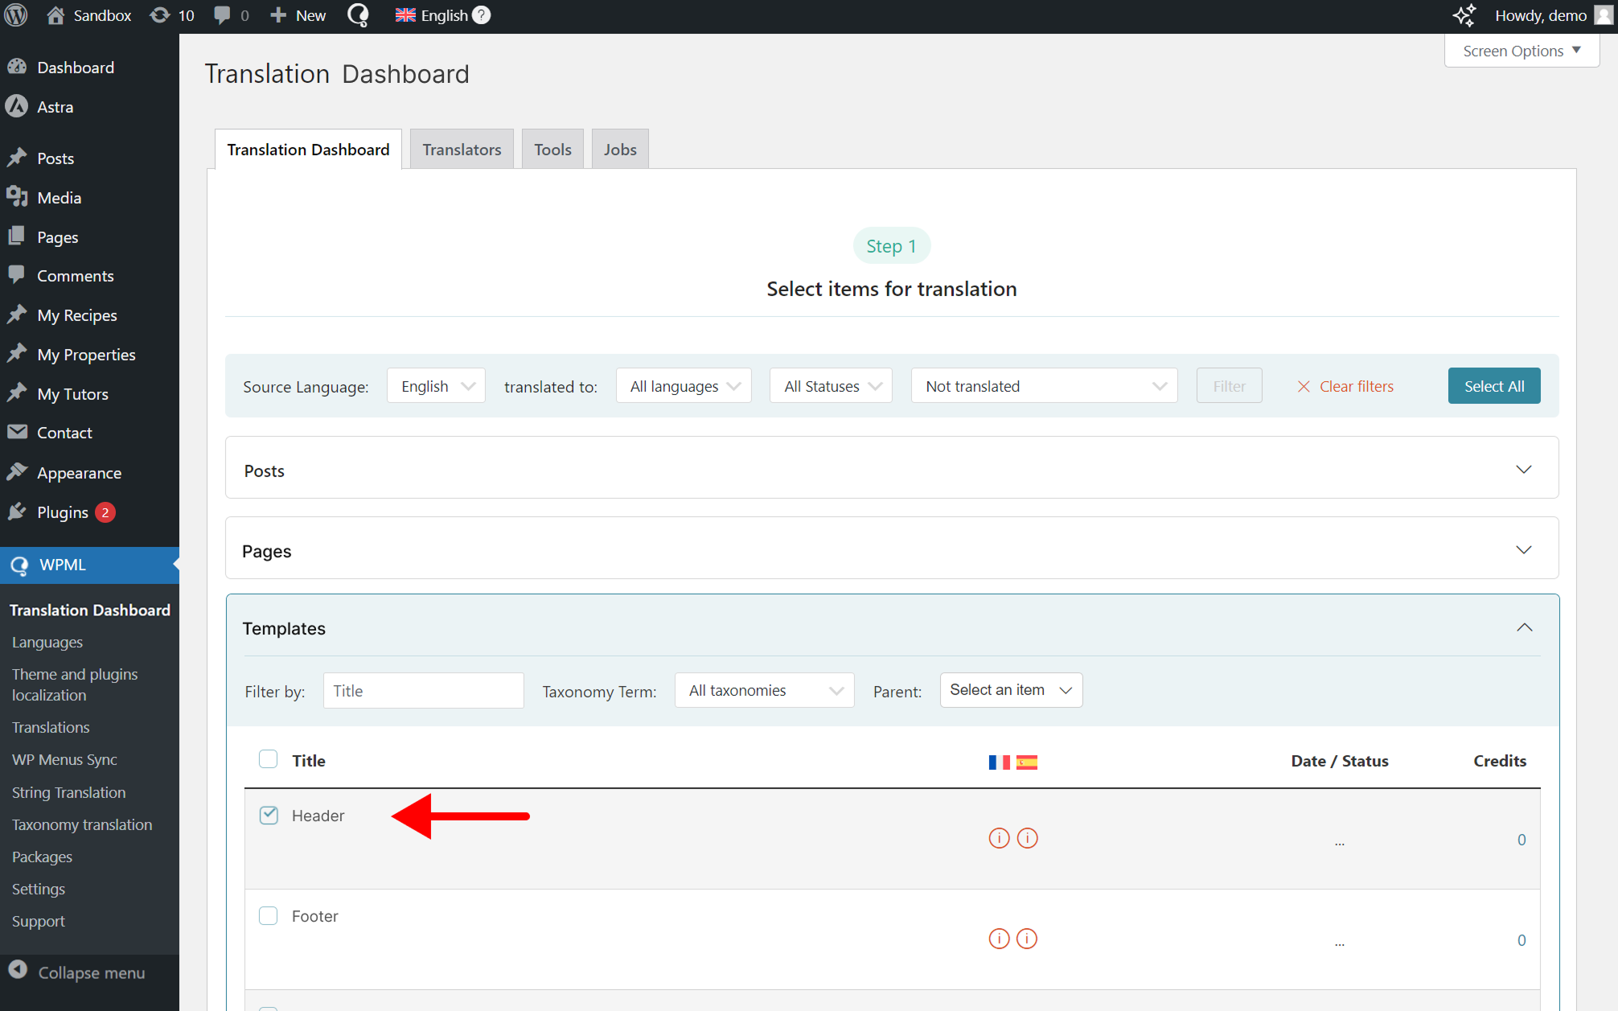The height and width of the screenshot is (1011, 1618).
Task: Open Languages submenu item
Action: pos(47,642)
